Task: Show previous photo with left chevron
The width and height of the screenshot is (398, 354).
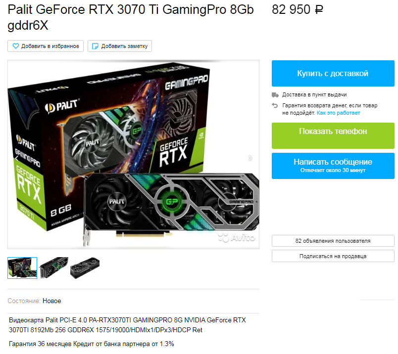Action: click(17, 159)
